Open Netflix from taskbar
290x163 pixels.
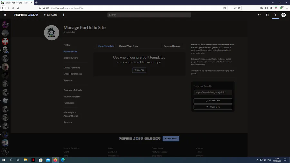coord(33,160)
